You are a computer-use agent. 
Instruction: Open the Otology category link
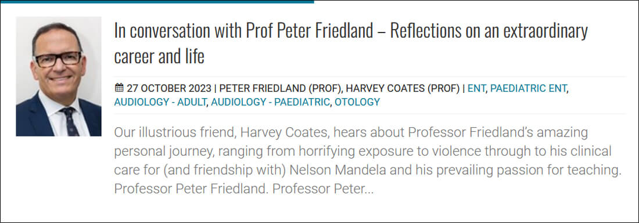click(x=357, y=102)
